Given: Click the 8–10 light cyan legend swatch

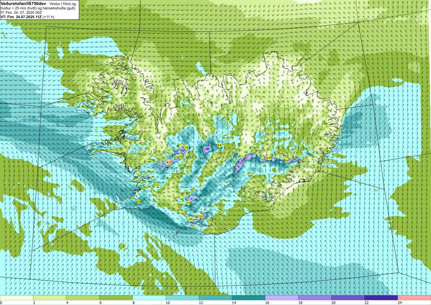Looking at the screenshot, I should click(x=149, y=298).
